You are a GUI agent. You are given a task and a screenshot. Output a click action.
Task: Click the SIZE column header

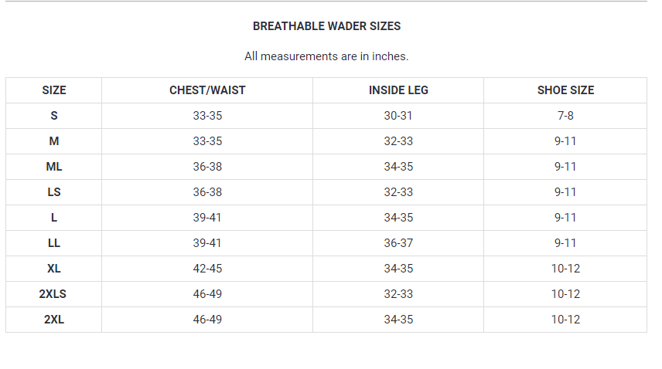tap(54, 90)
